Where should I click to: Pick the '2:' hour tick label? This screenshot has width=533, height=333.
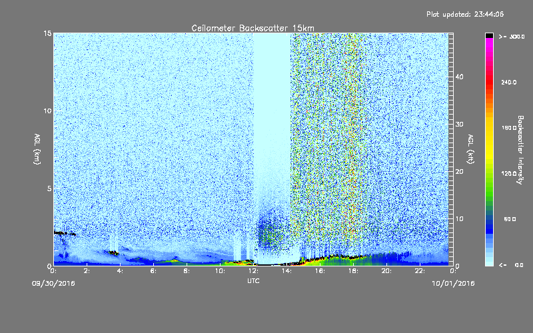(x=87, y=271)
